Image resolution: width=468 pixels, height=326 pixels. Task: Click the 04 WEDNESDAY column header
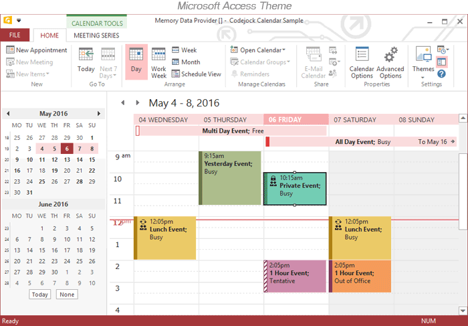click(x=166, y=120)
